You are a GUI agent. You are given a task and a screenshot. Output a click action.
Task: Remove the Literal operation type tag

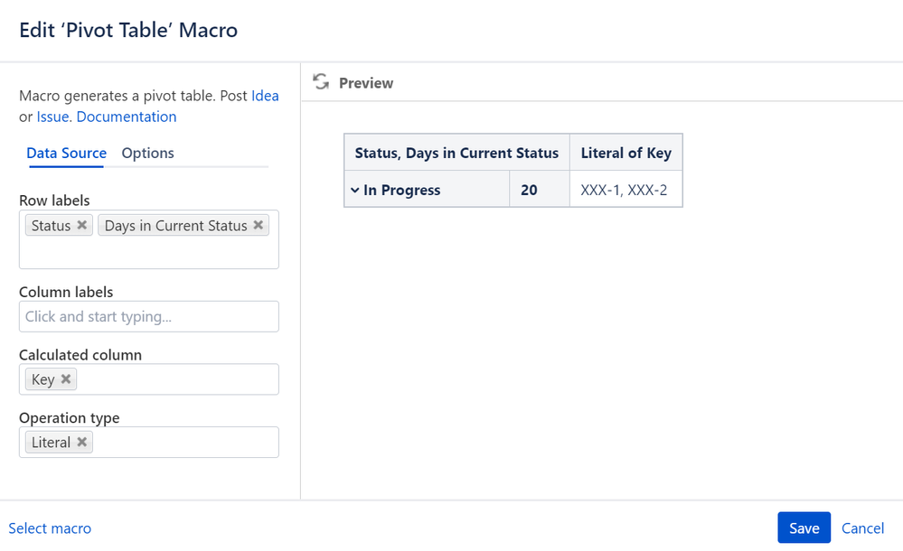82,442
